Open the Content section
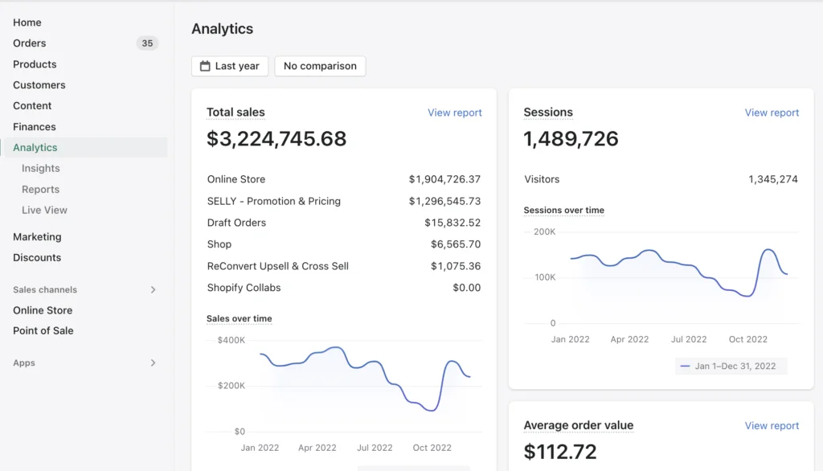The width and height of the screenshot is (823, 471). coord(32,105)
